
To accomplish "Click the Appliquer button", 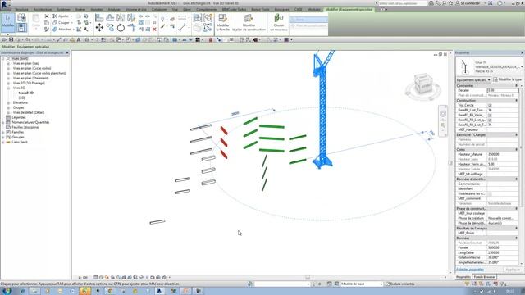I will [x=513, y=270].
